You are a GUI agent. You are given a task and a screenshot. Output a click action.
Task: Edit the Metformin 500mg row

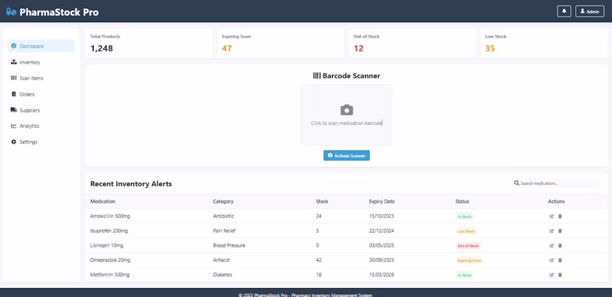(x=551, y=275)
